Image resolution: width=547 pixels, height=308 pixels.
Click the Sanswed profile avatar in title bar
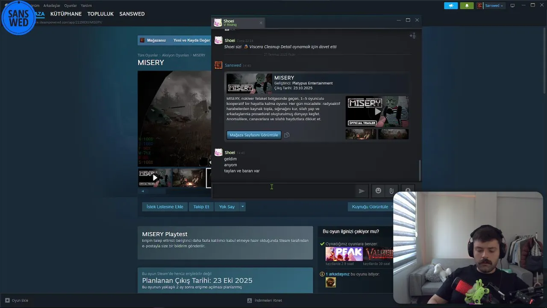click(480, 6)
